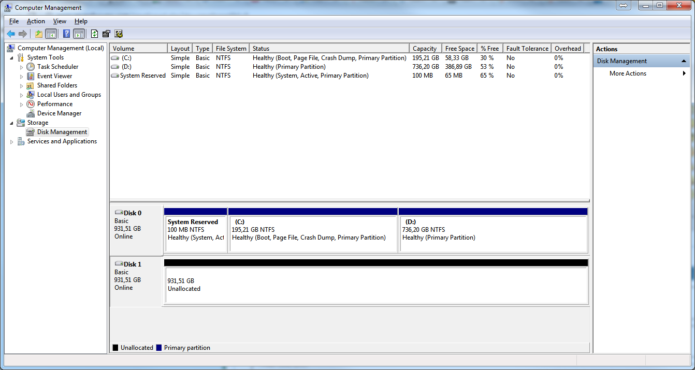
Task: Click 'Healthy (System, Active, Primary Partition)' status
Action: point(311,76)
